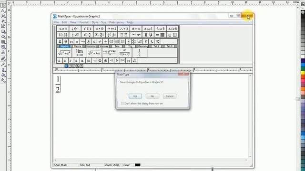Select the Text tool in CorelDRAW toolbox
This screenshot has width=305, height=171.
(x=3, y=52)
